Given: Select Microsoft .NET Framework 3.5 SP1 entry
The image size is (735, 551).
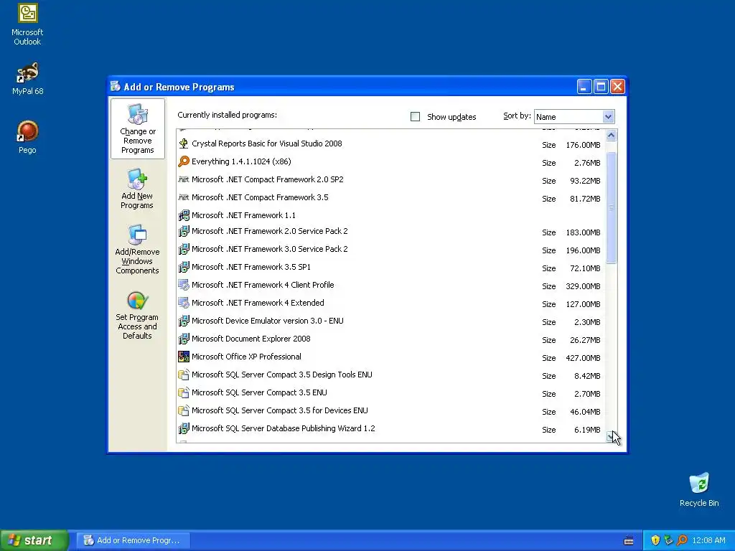Looking at the screenshot, I should point(391,267).
